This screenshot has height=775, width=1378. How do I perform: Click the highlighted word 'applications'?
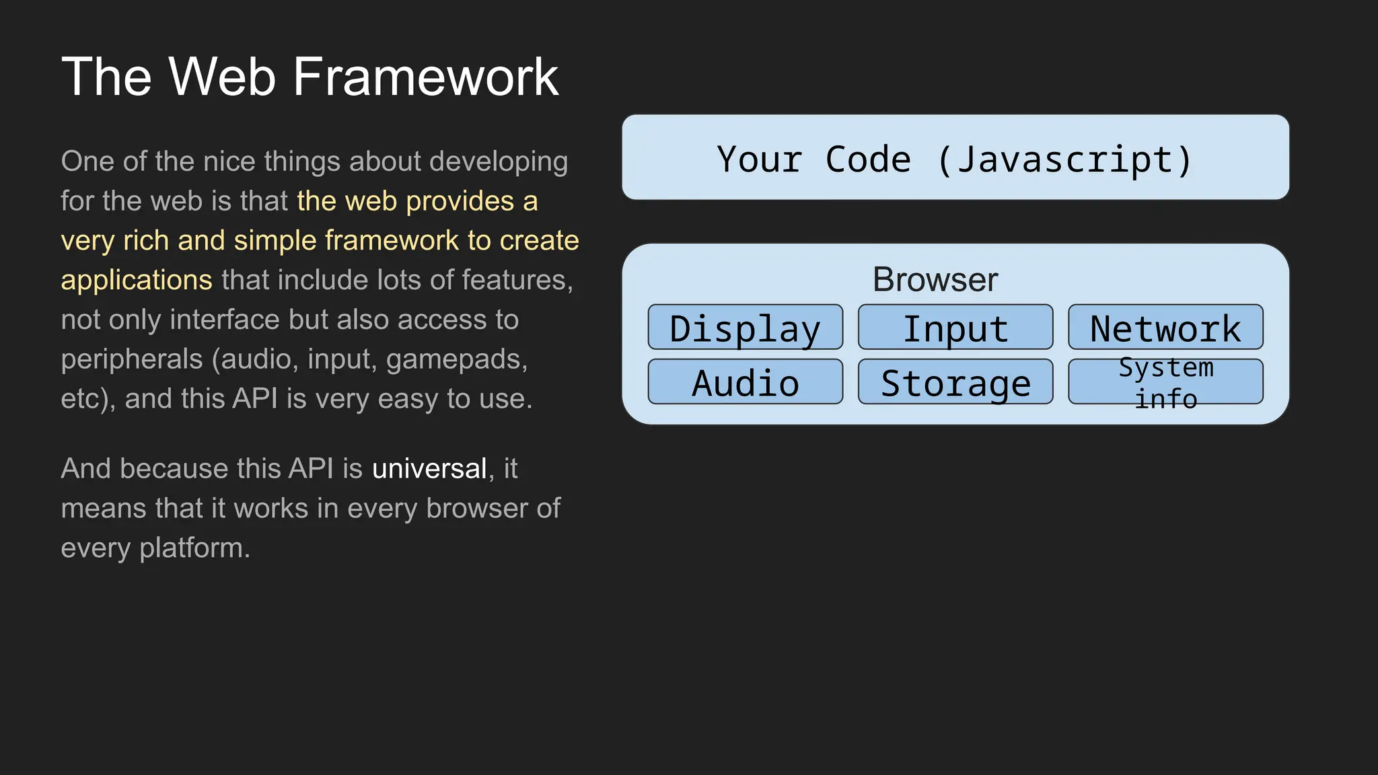(137, 281)
